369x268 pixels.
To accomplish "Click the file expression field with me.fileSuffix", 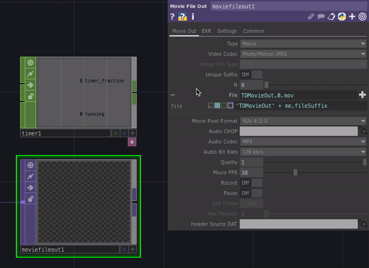I will (301, 106).
